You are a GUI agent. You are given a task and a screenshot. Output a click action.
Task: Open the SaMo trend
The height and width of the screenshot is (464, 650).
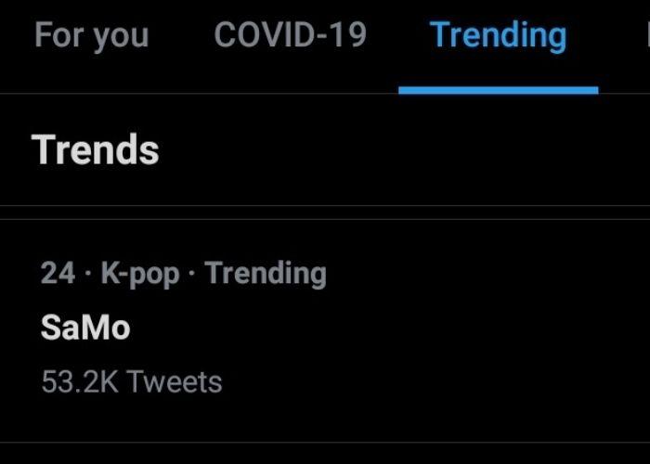point(85,327)
